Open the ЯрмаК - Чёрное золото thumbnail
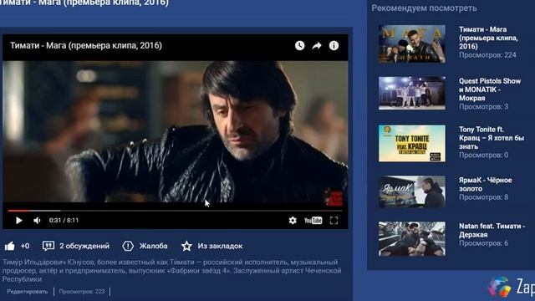This screenshot has width=535, height=301. [x=412, y=191]
